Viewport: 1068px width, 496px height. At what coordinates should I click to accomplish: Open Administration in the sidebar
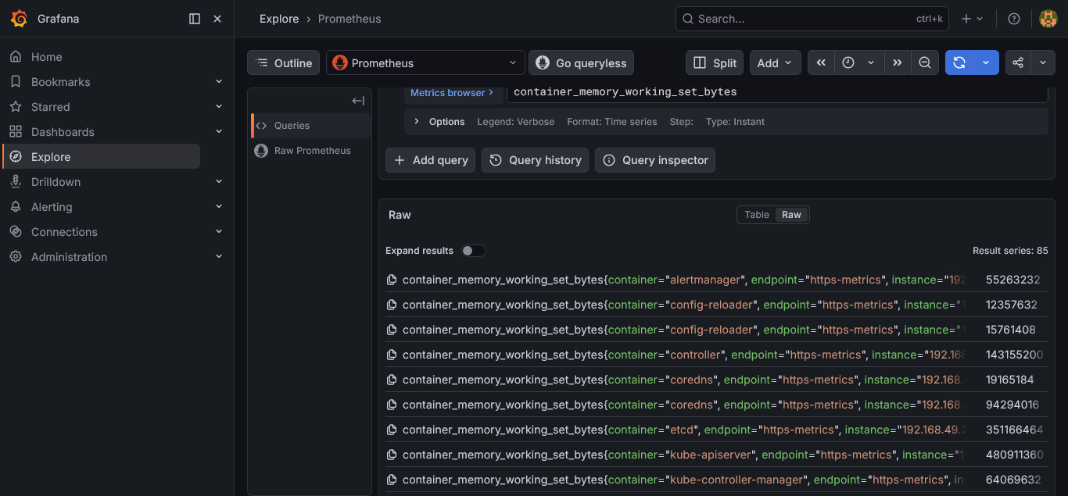click(69, 257)
